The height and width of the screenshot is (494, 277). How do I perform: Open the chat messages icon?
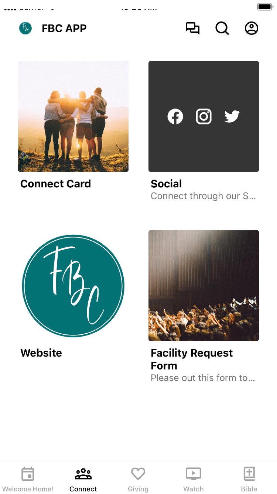(192, 29)
